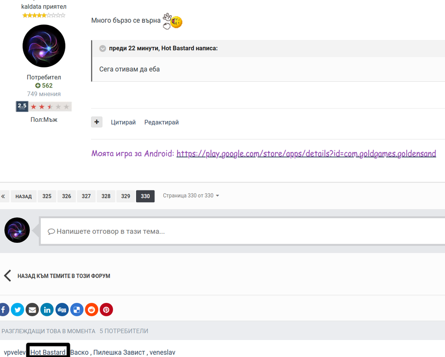Share on Reddit icon
Image resolution: width=445 pixels, height=357 pixels.
click(91, 310)
